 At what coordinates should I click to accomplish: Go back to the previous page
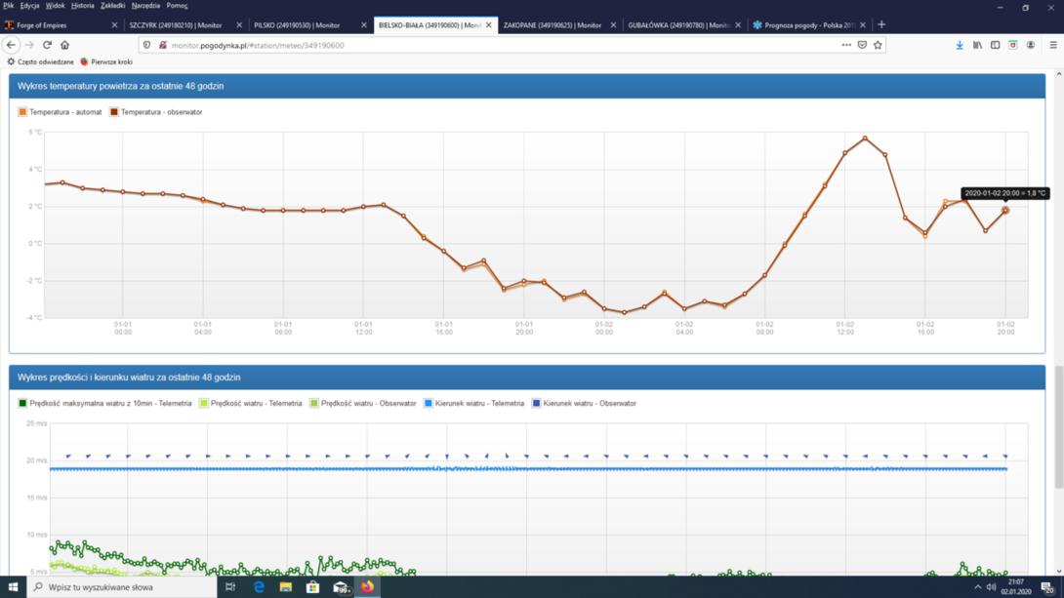[11, 45]
